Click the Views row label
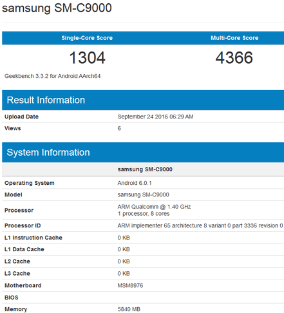Viewport: 284px width, 313px height. click(x=13, y=128)
